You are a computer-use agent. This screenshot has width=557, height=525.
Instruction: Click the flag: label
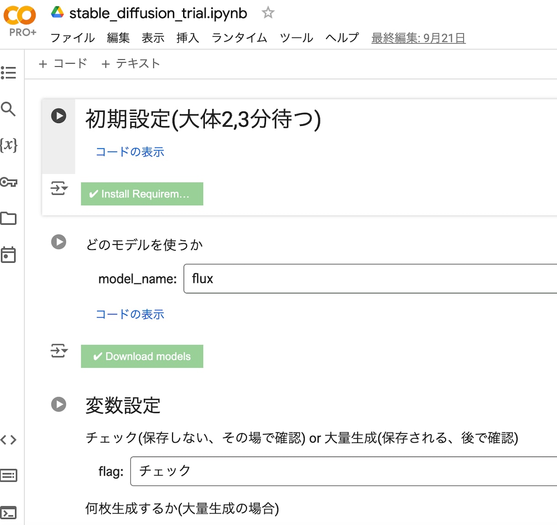(111, 471)
